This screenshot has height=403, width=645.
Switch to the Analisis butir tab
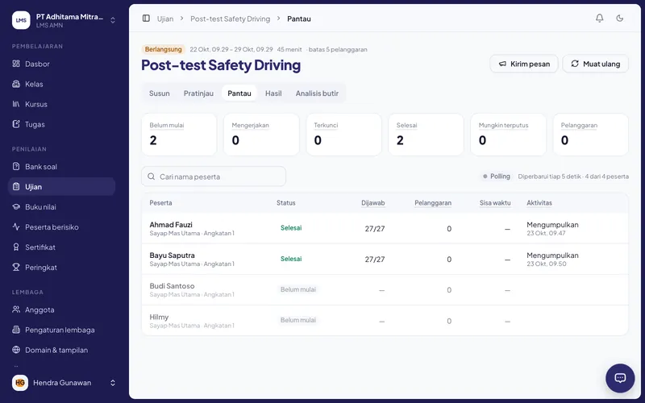click(x=317, y=93)
